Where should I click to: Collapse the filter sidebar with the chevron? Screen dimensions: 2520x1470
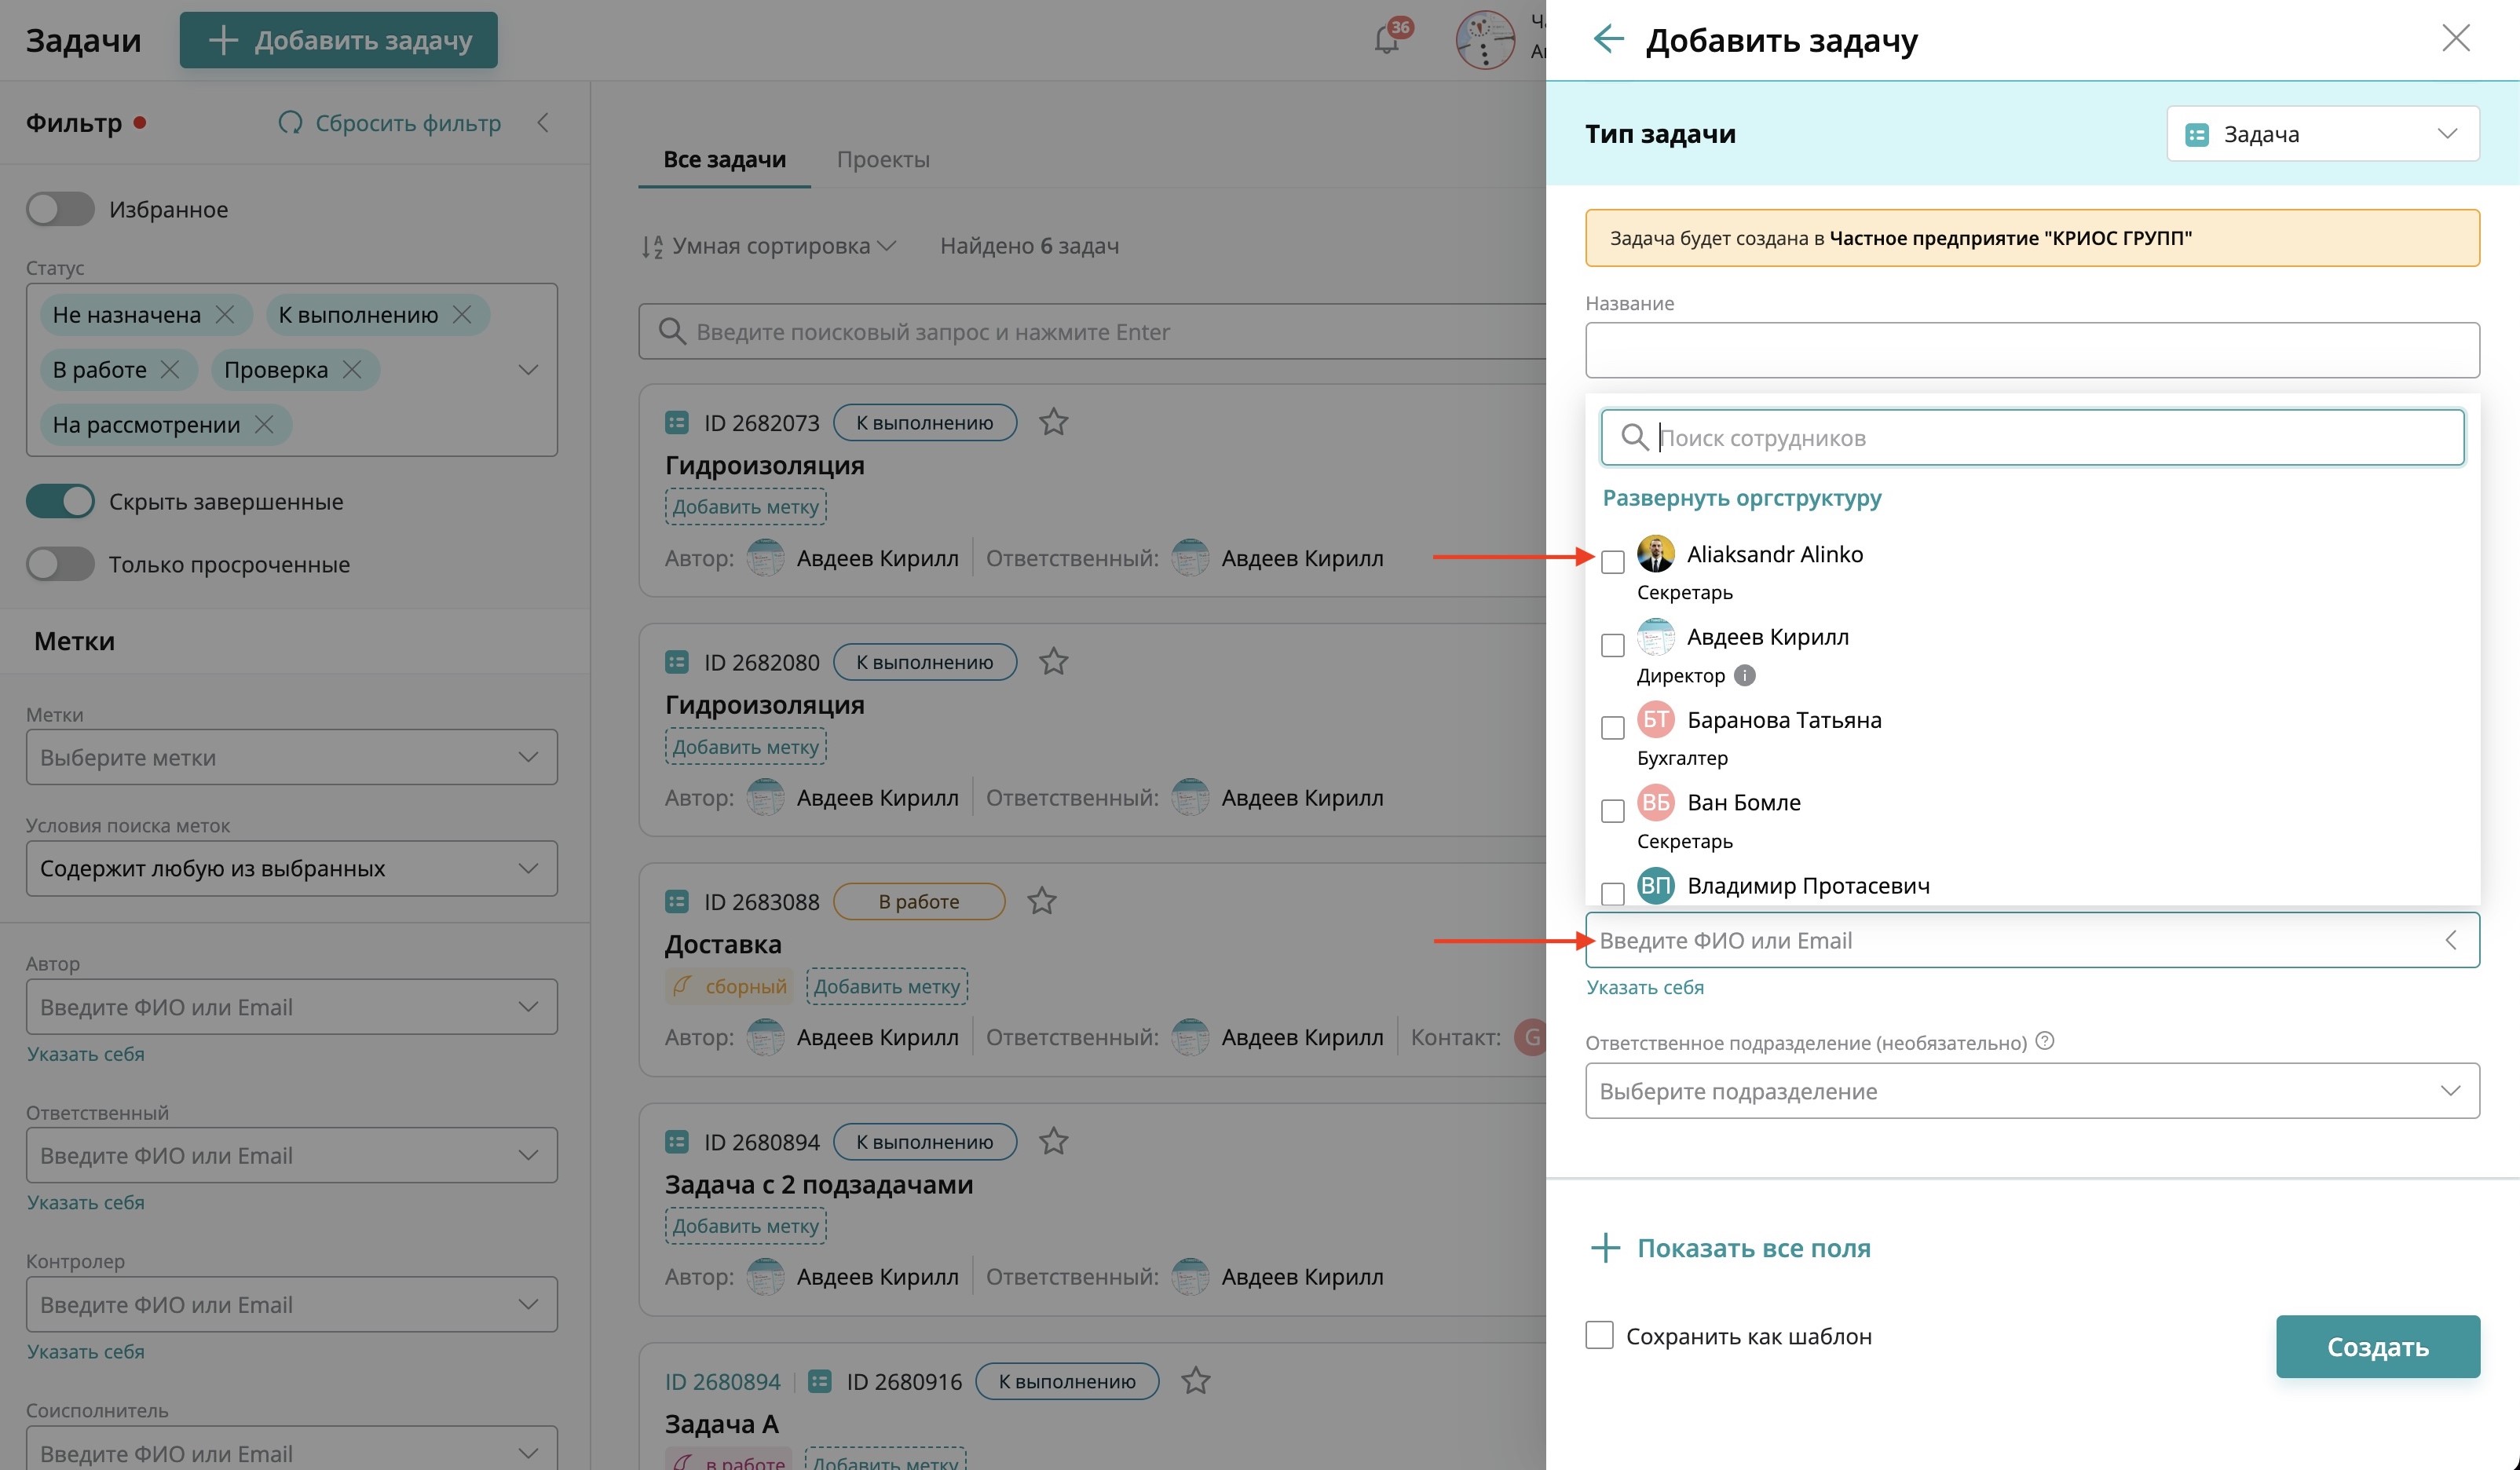tap(543, 123)
